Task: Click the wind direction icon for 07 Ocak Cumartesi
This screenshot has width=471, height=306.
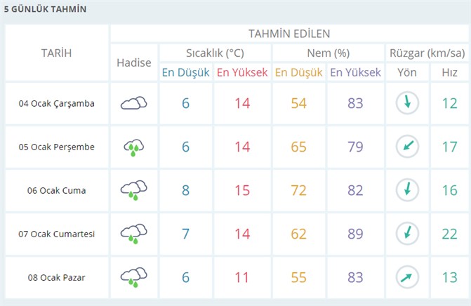Action: [406, 234]
